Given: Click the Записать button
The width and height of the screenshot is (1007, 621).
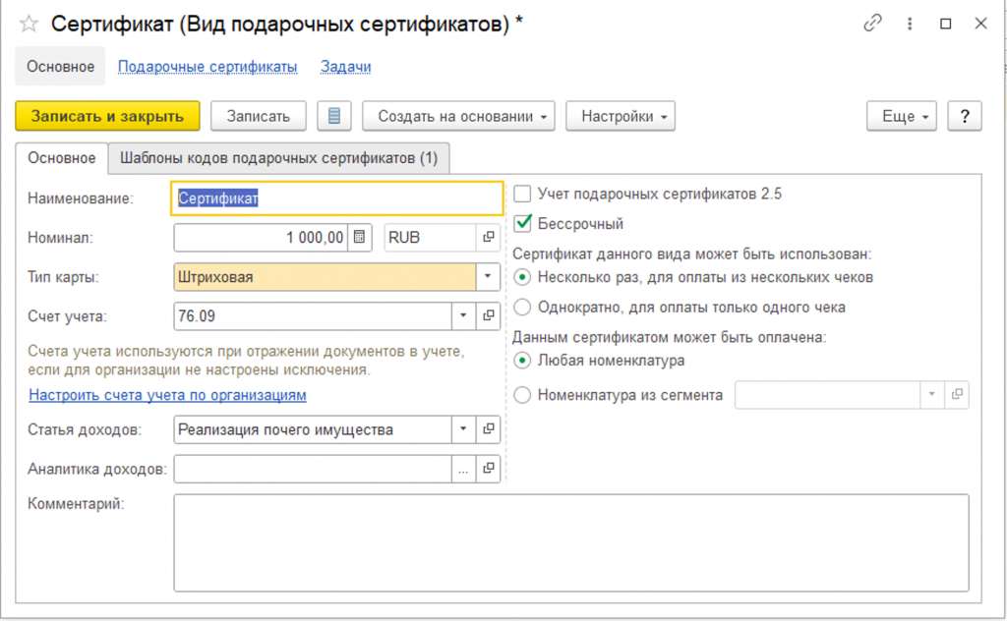Looking at the screenshot, I should pyautogui.click(x=259, y=116).
